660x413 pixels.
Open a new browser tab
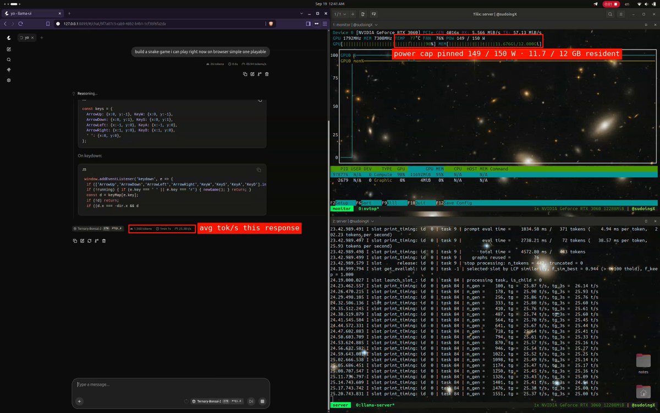69,13
